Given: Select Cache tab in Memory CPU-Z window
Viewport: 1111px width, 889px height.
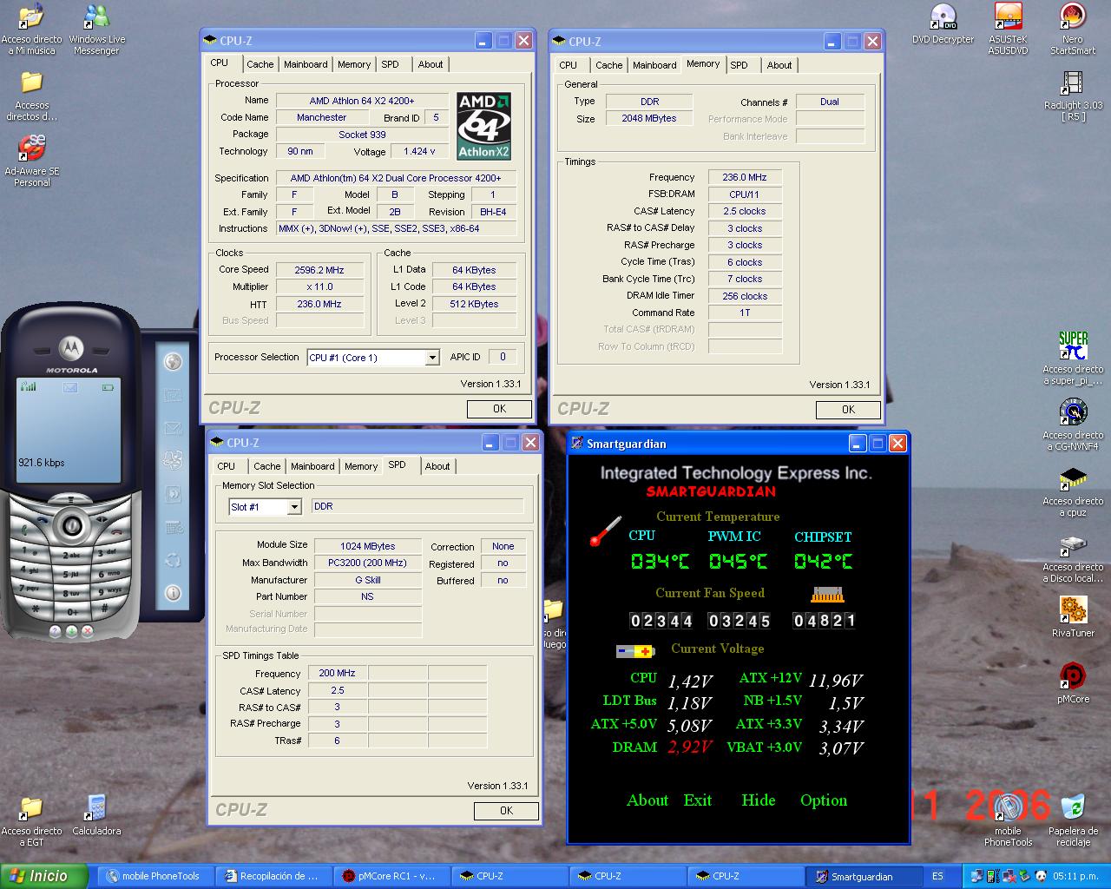Looking at the screenshot, I should (x=608, y=65).
